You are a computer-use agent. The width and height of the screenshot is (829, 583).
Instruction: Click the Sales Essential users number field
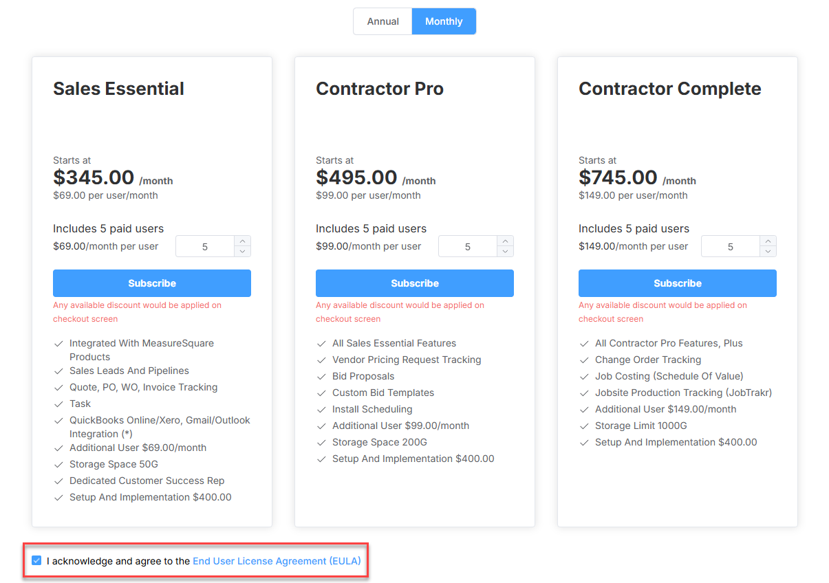pyautogui.click(x=205, y=246)
